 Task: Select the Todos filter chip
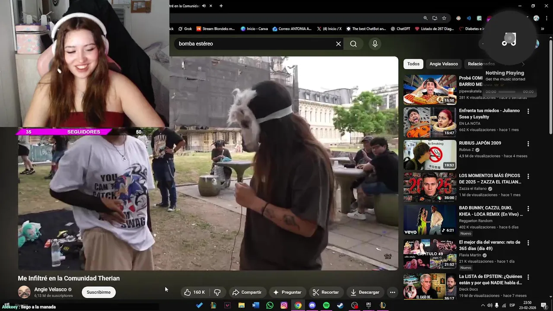(x=413, y=64)
